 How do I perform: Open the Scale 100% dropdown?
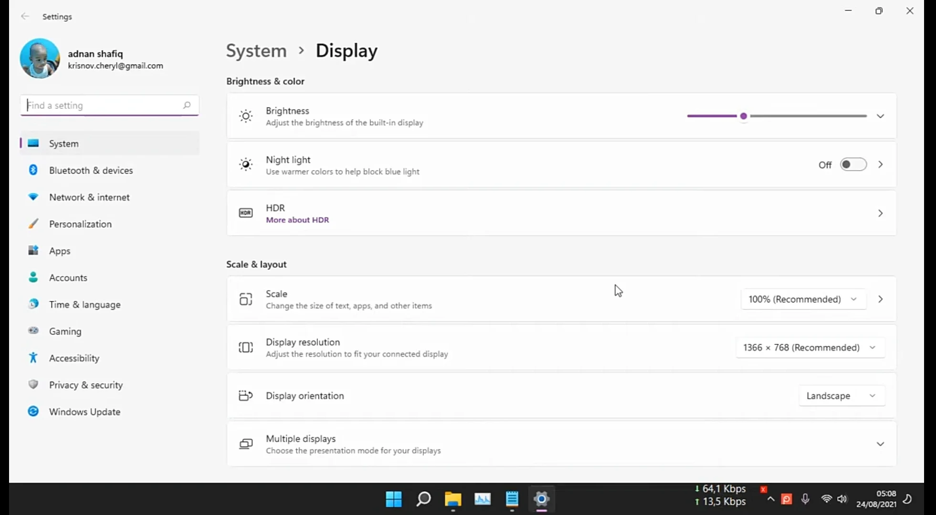click(803, 299)
